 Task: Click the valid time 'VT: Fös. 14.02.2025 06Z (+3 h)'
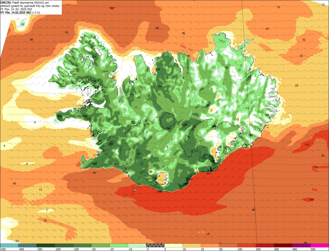point(20,13)
